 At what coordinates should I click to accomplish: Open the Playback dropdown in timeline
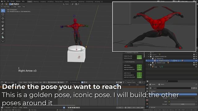click(8, 108)
